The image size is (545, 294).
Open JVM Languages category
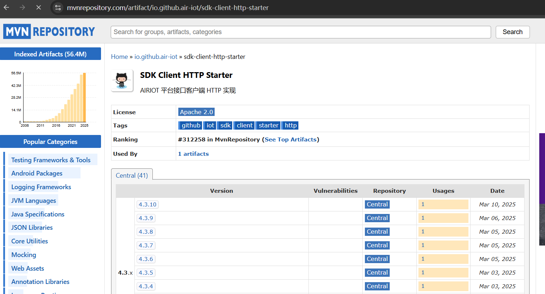tap(33, 201)
